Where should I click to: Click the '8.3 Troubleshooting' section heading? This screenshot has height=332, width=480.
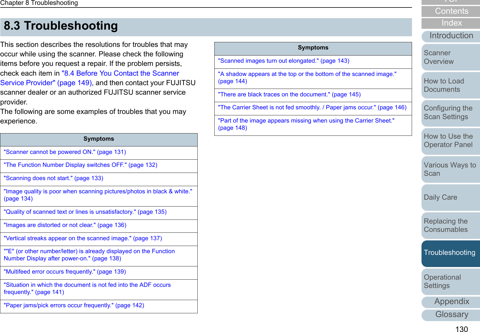61,26
